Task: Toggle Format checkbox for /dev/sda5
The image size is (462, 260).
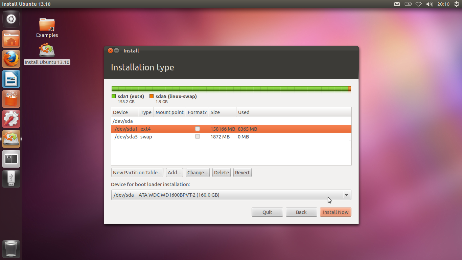Action: pos(198,137)
